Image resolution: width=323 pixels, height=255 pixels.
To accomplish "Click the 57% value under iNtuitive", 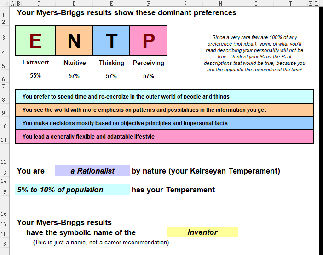I will [74, 76].
